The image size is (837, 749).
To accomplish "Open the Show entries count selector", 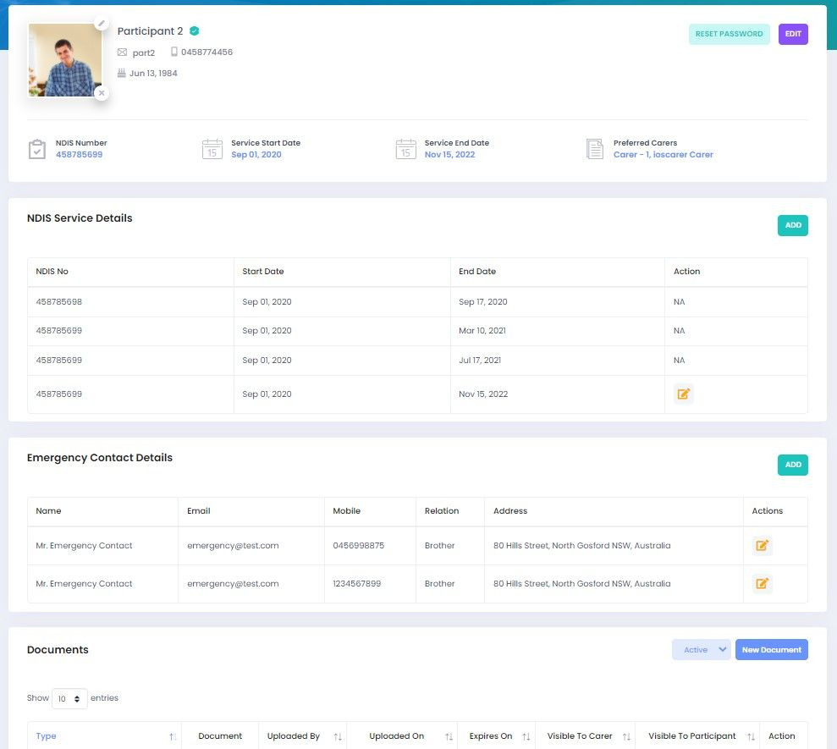I will (x=69, y=699).
